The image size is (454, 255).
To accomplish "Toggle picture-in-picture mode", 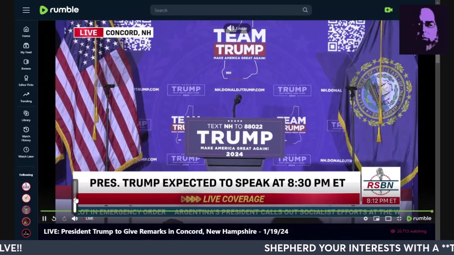I will point(377,219).
